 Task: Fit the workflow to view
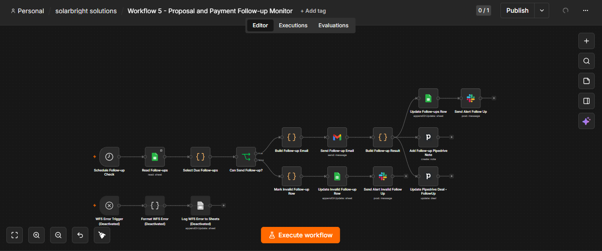pyautogui.click(x=15, y=235)
